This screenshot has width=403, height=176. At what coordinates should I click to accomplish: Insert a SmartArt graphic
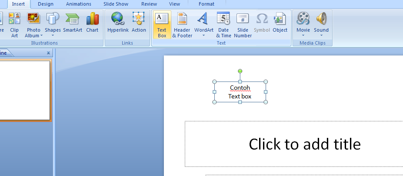(x=73, y=23)
